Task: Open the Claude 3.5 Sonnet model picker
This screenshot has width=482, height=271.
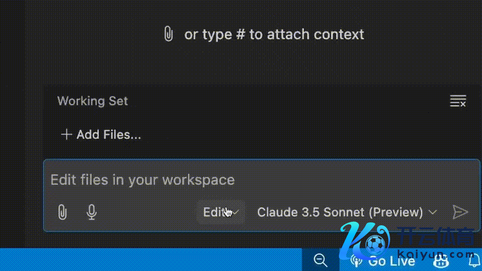Action: click(x=340, y=212)
